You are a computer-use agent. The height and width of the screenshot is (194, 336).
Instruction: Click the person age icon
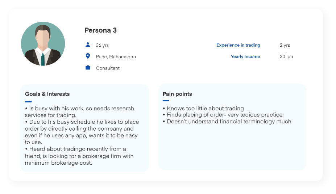[88, 45]
